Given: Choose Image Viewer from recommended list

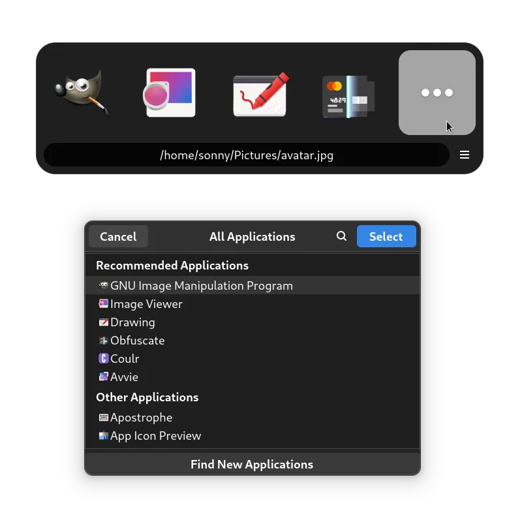Looking at the screenshot, I should tap(146, 304).
